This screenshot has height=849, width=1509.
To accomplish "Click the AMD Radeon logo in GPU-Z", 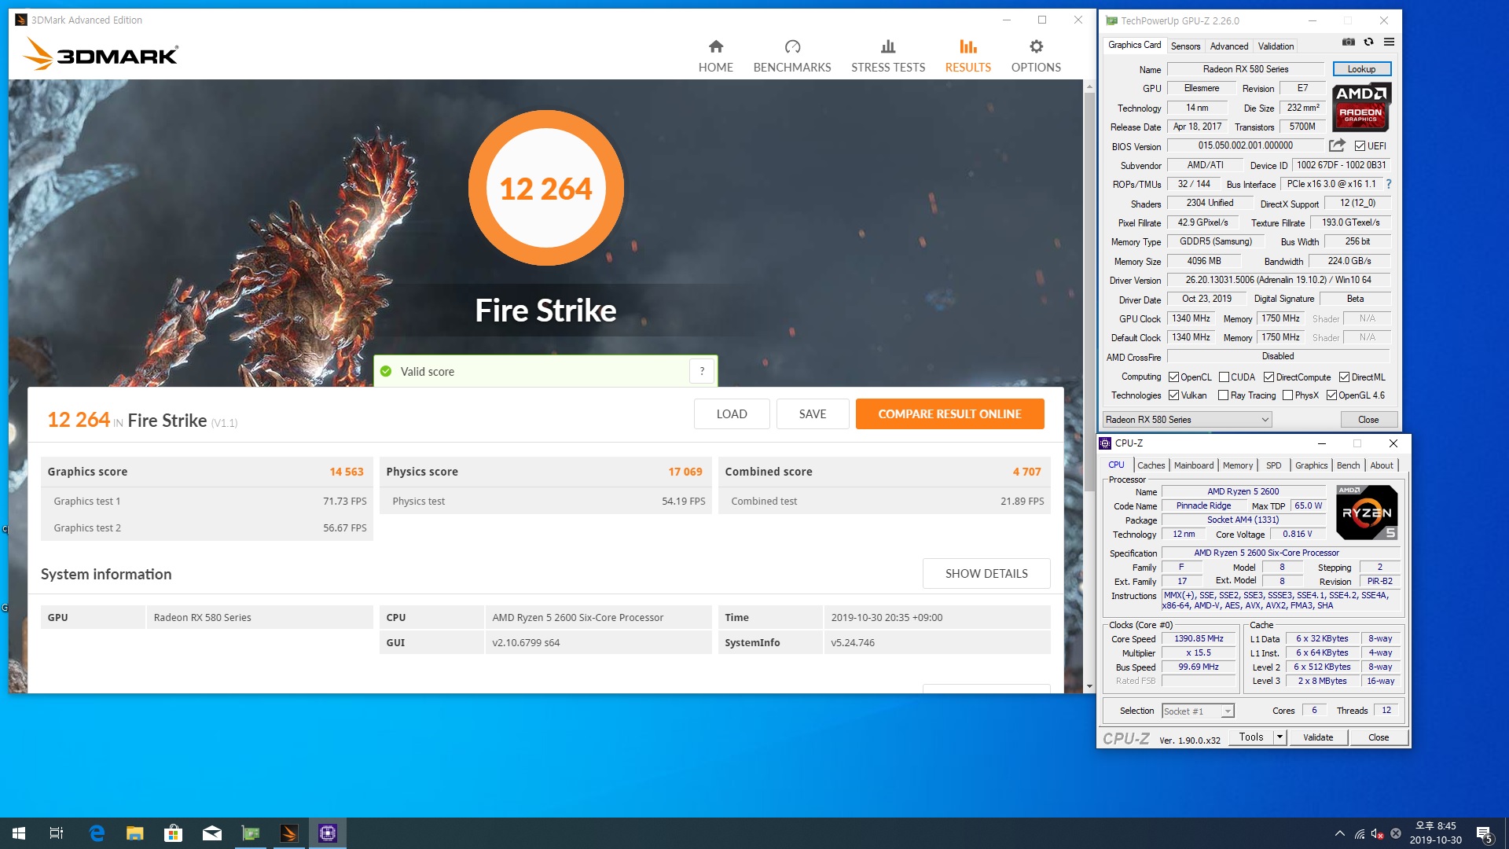I will [x=1361, y=107].
